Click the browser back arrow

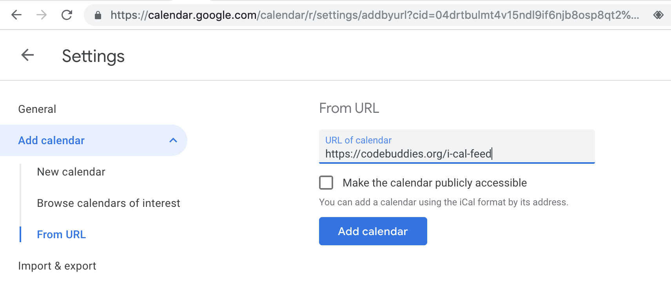[x=16, y=15]
